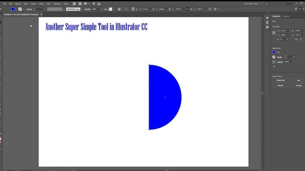The image size is (305, 171).
Task: Open the Edit menu
Action: [10, 4]
